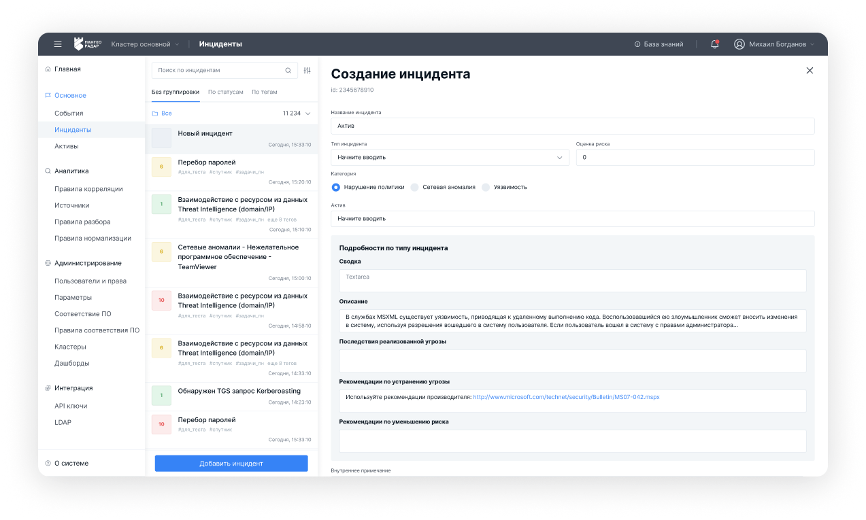Click the folder icon next to Все
The width and height of the screenshot is (866, 520).
click(x=156, y=113)
